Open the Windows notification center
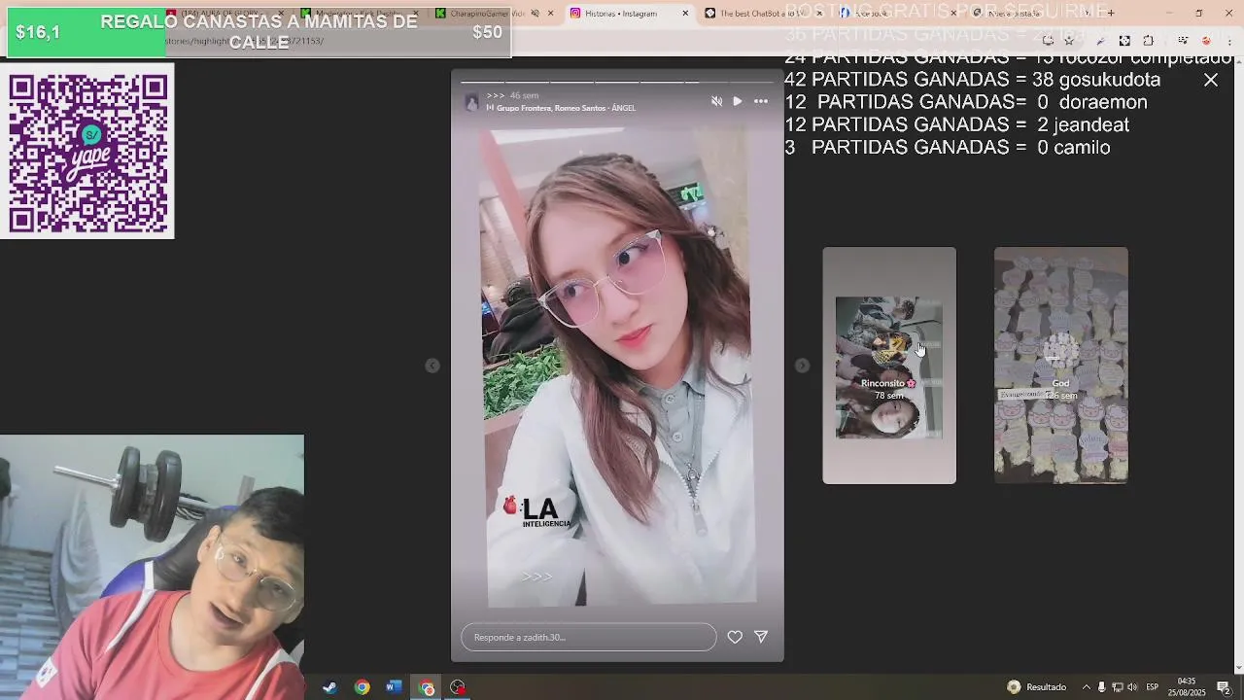 click(1224, 687)
